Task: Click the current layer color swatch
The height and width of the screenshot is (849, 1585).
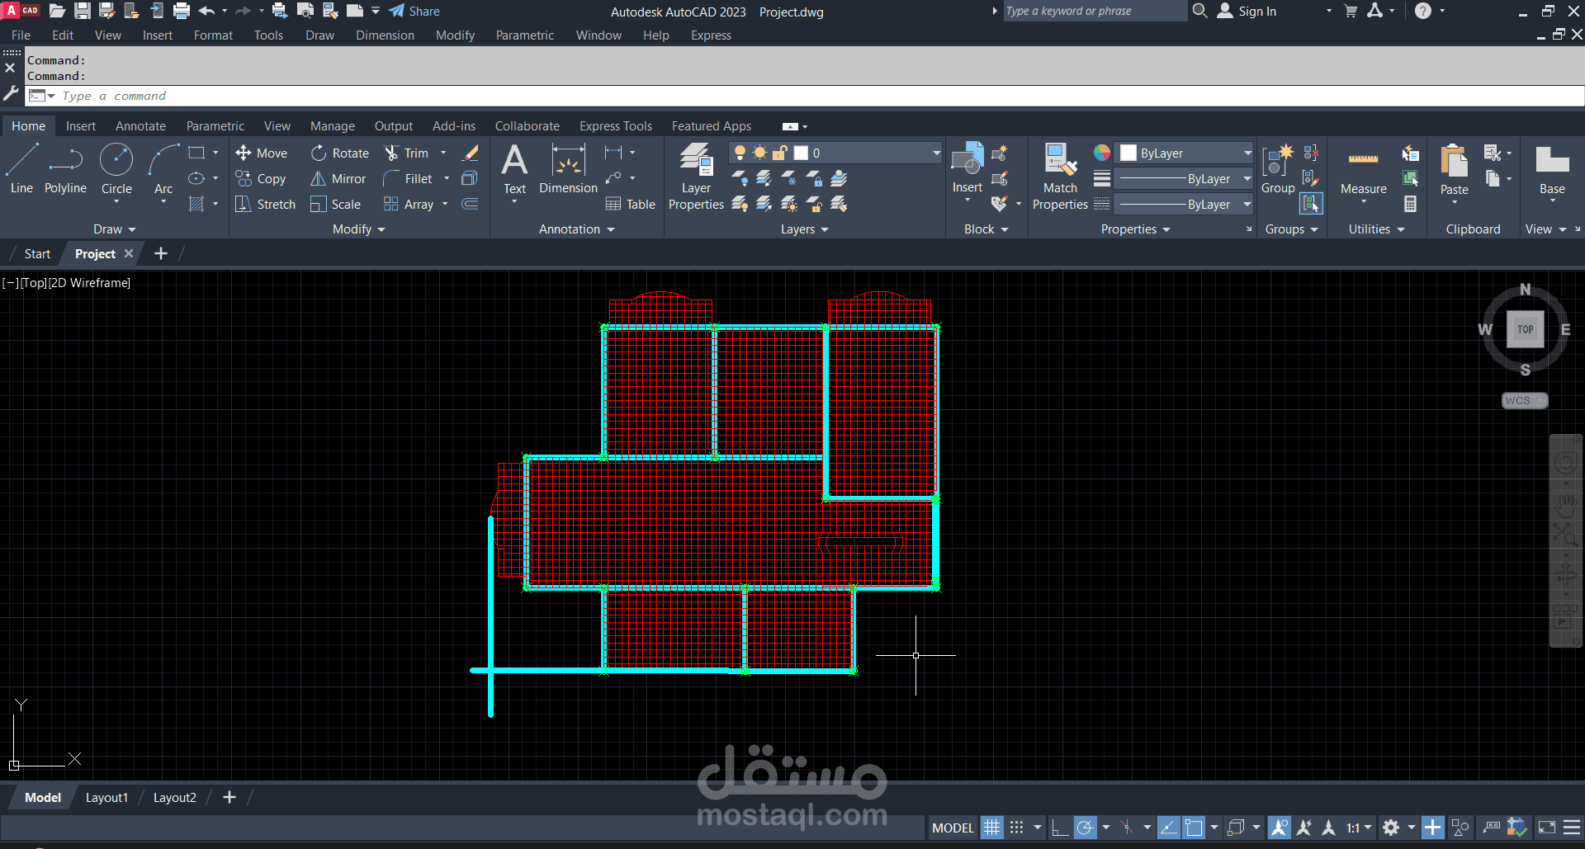Action: tap(801, 153)
